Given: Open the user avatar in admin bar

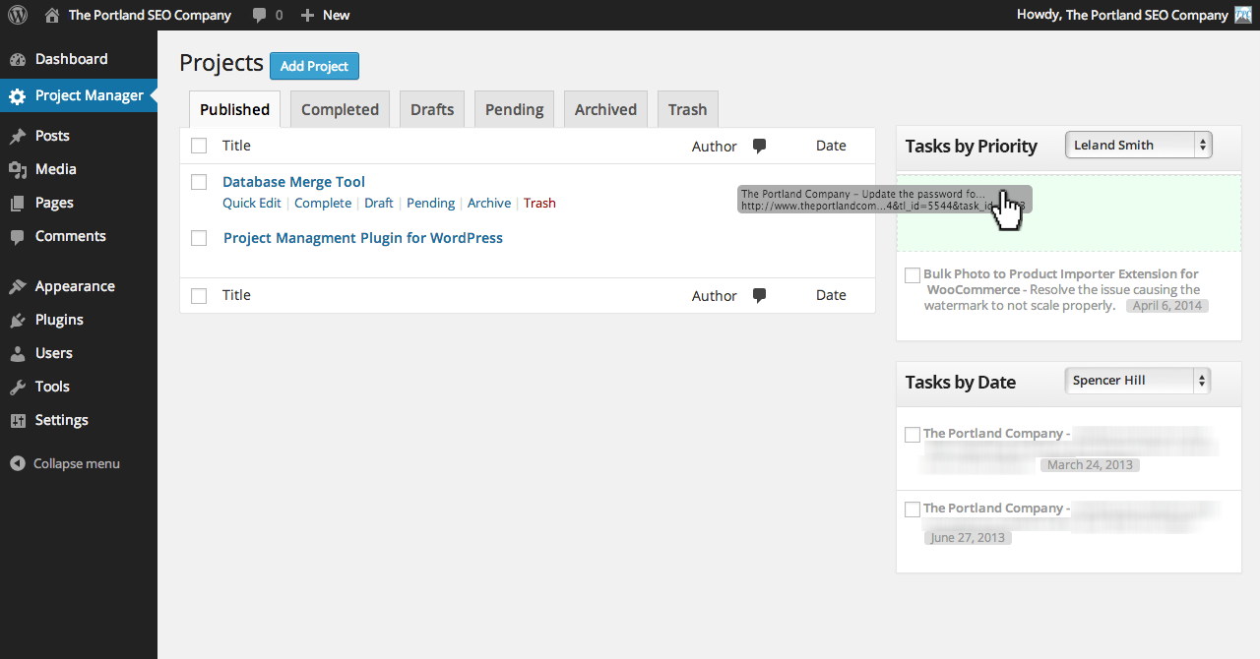Looking at the screenshot, I should click(x=1243, y=15).
